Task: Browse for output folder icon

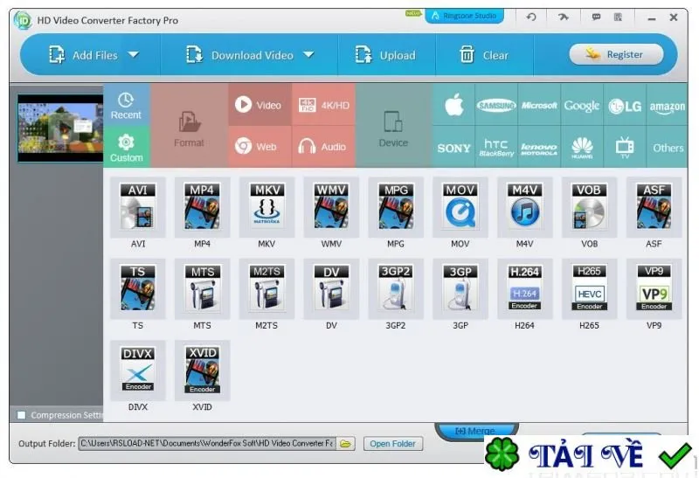Action: tap(345, 444)
